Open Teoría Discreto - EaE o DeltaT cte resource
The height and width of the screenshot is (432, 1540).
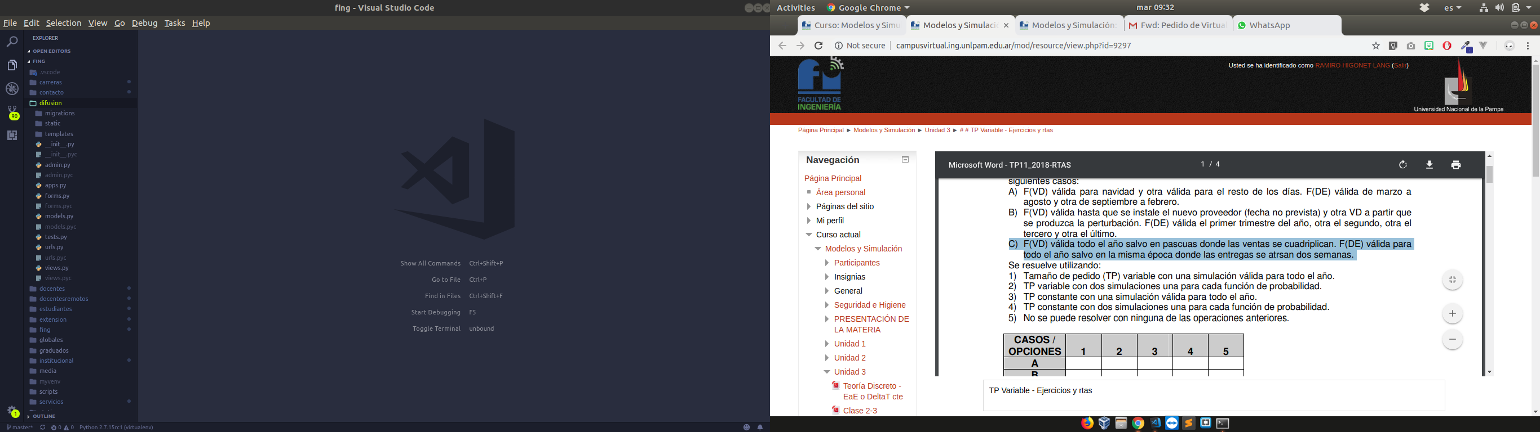872,391
